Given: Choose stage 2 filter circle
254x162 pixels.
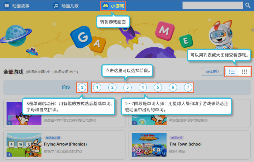Looking at the screenshot, I should coord(112,88).
